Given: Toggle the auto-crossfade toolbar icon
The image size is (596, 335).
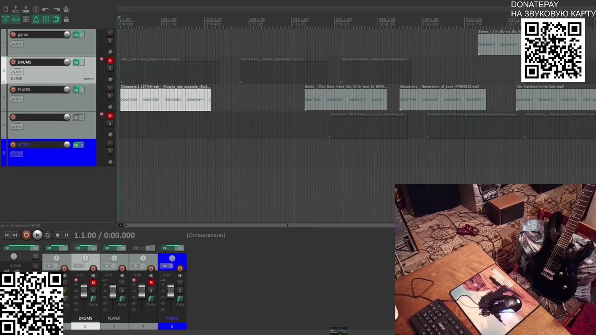Looking at the screenshot, I should 6,20.
